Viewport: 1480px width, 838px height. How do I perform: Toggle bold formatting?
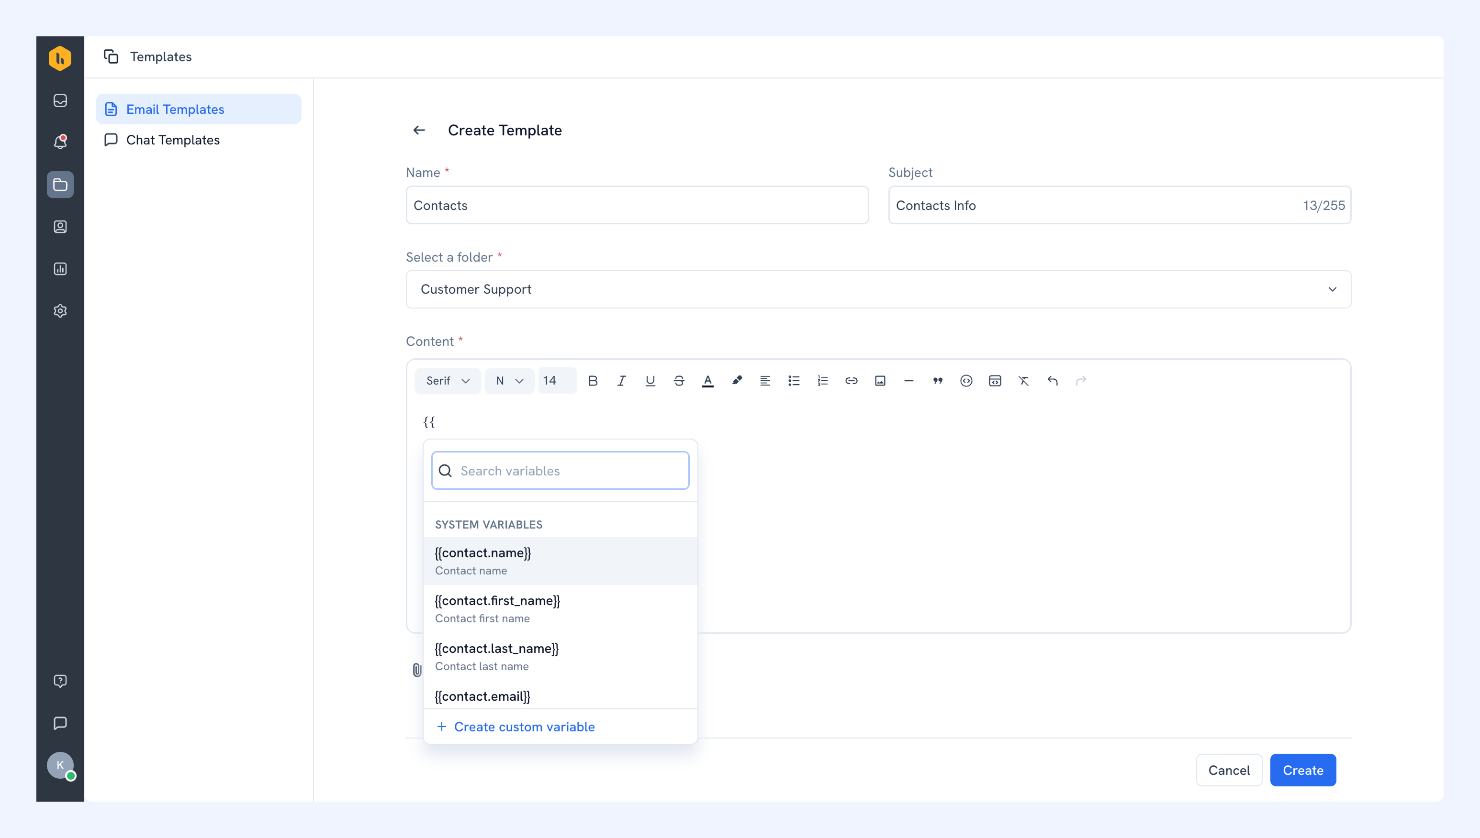(x=593, y=380)
